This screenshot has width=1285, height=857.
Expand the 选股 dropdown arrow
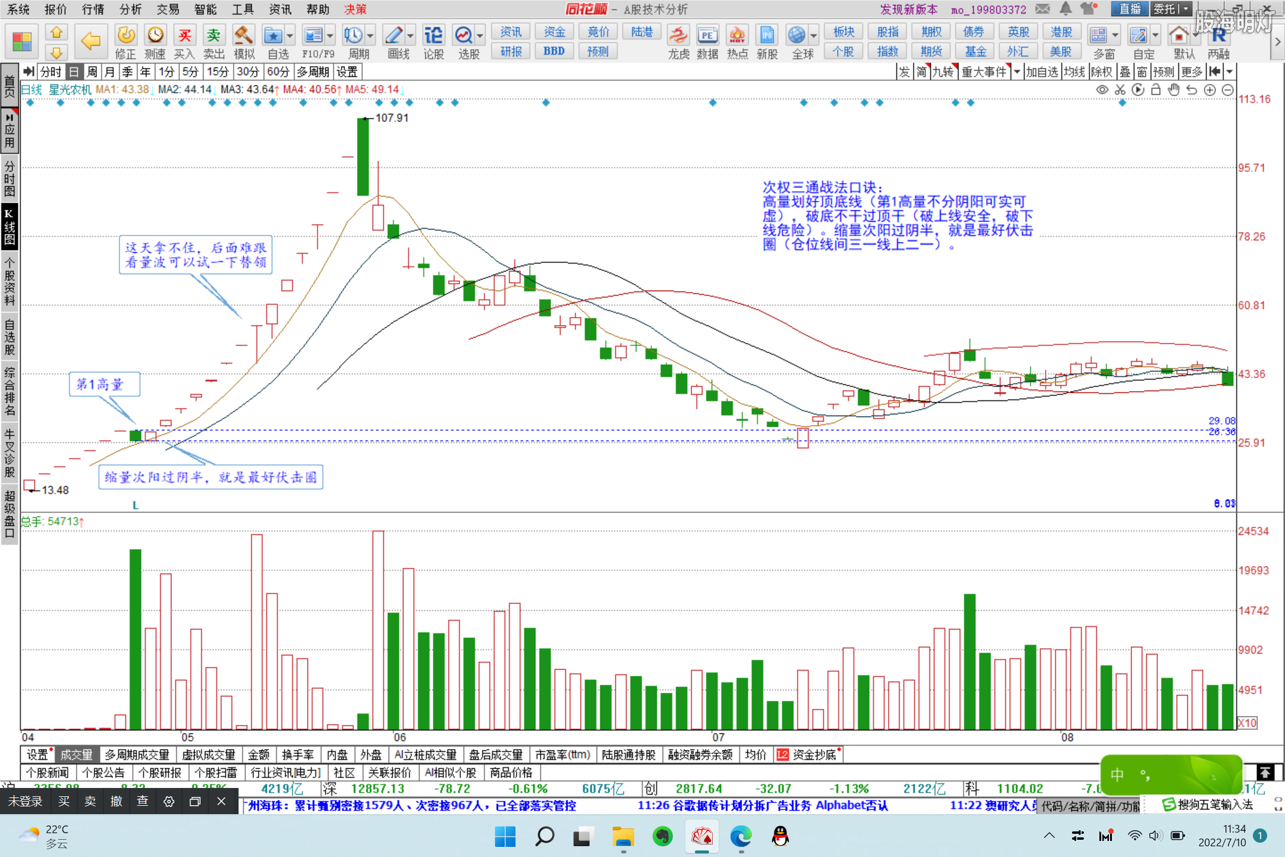[x=480, y=36]
